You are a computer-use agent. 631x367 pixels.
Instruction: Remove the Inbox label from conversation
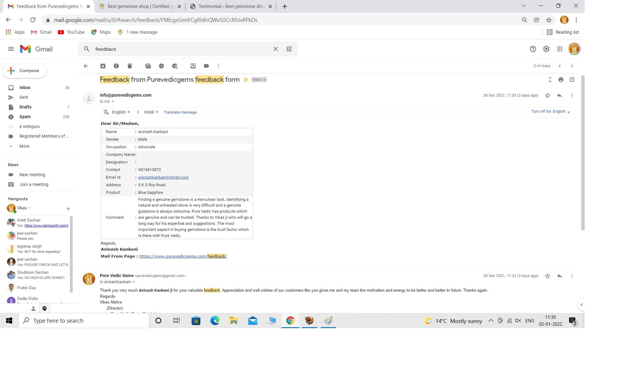tap(264, 80)
